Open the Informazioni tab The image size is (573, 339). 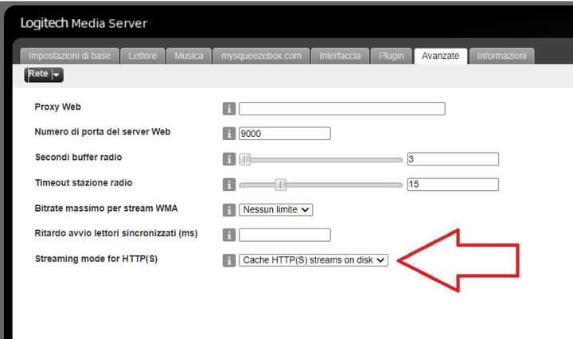click(x=501, y=56)
